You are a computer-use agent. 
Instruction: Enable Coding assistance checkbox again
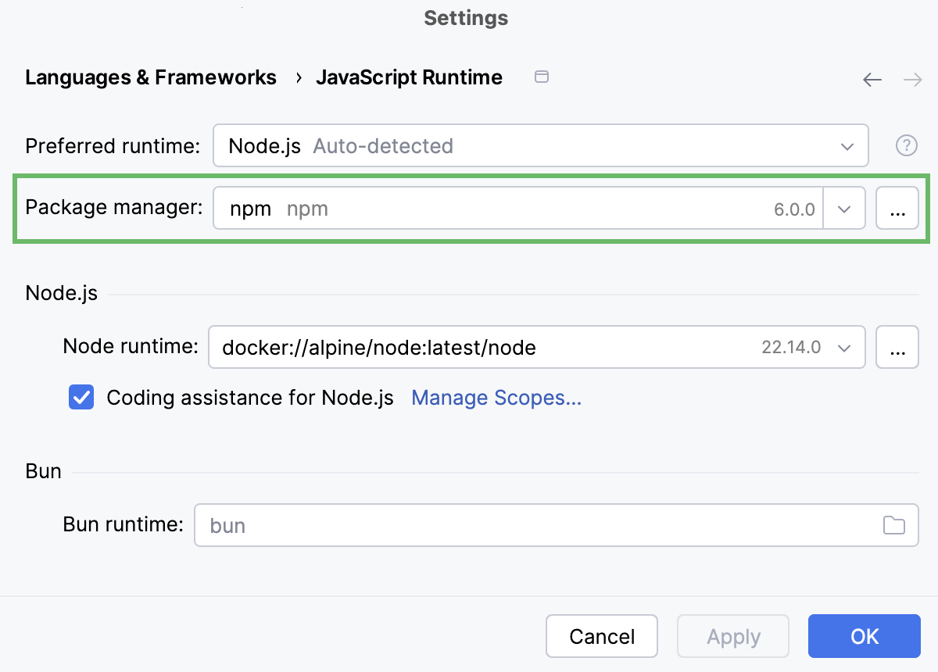tap(81, 398)
